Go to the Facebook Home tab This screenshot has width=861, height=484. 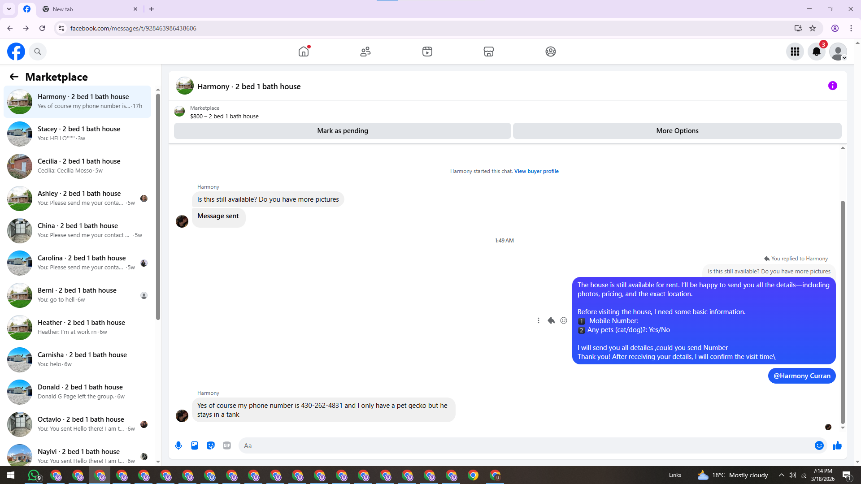(304, 52)
